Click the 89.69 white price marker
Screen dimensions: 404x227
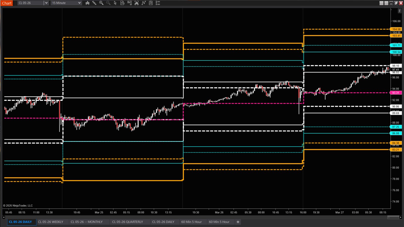pyautogui.click(x=396, y=113)
